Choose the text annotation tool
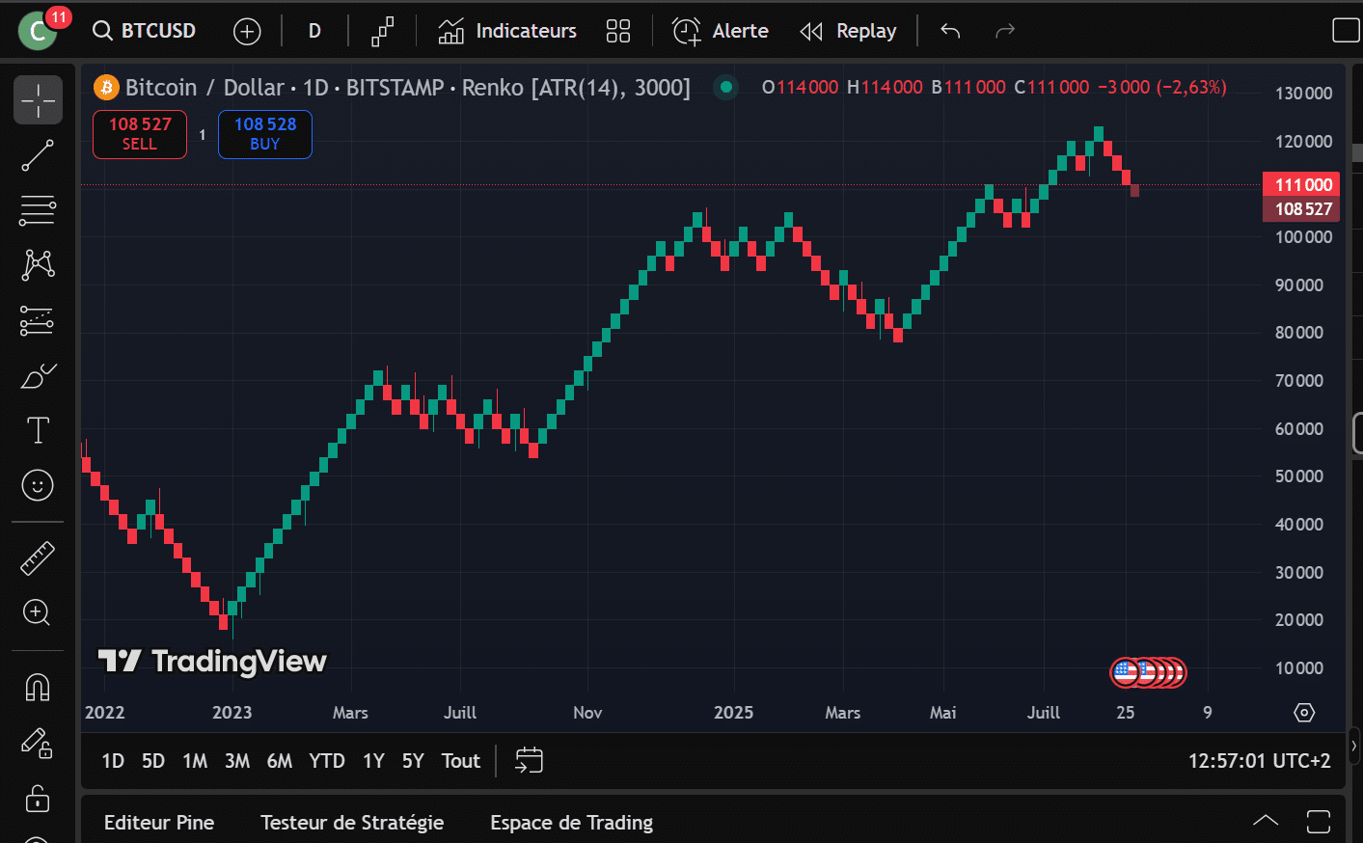 tap(38, 430)
